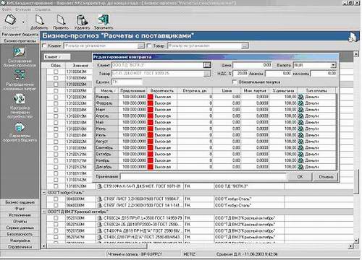This screenshot has height=260, width=362.
Task: Click the document icon of СТ40ХФА Д8 row
Action: (x=99, y=231)
